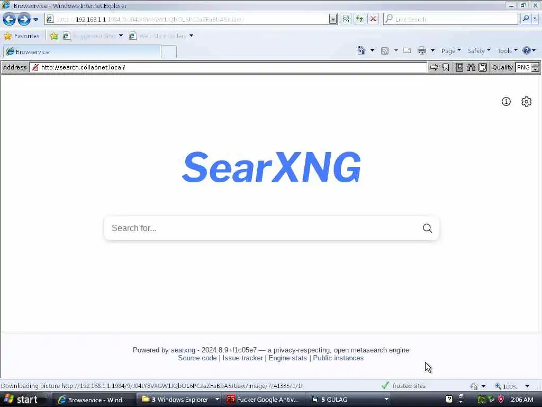Click Browservice bookmark ribbon icon
Screen dimensions: 542x407
pyautogui.click(x=446, y=67)
